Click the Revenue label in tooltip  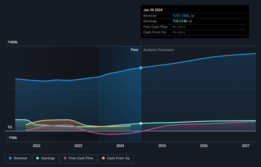[x=150, y=16]
